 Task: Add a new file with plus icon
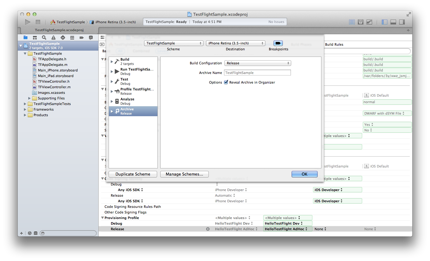21,233
